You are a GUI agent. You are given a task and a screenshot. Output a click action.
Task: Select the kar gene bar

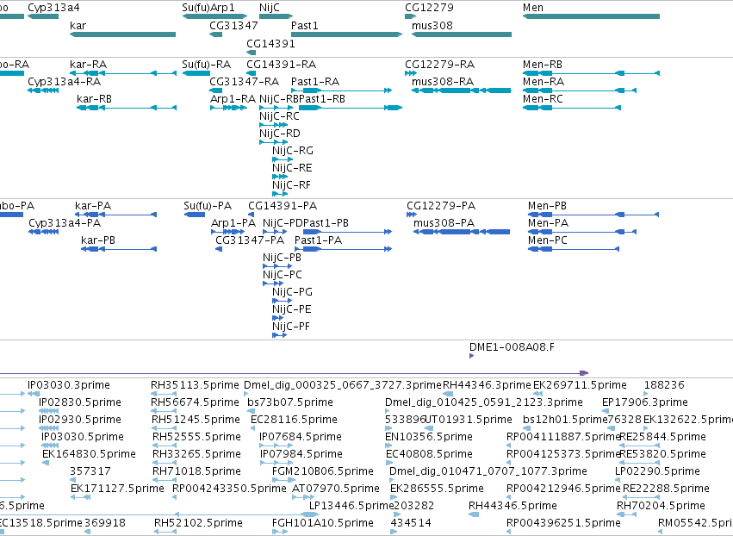click(123, 34)
